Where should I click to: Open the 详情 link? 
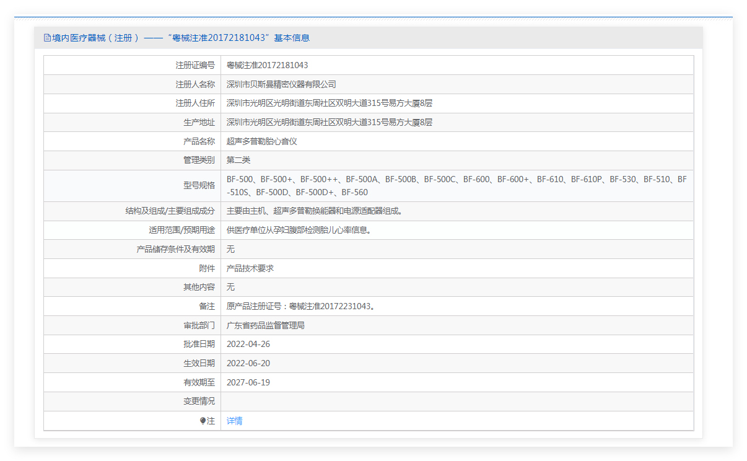pyautogui.click(x=234, y=421)
